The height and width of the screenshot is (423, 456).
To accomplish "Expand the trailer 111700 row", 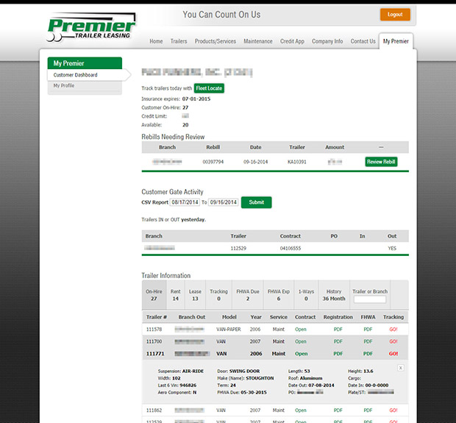I will [x=155, y=342].
